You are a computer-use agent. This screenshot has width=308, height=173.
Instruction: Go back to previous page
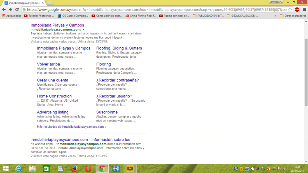4,10
